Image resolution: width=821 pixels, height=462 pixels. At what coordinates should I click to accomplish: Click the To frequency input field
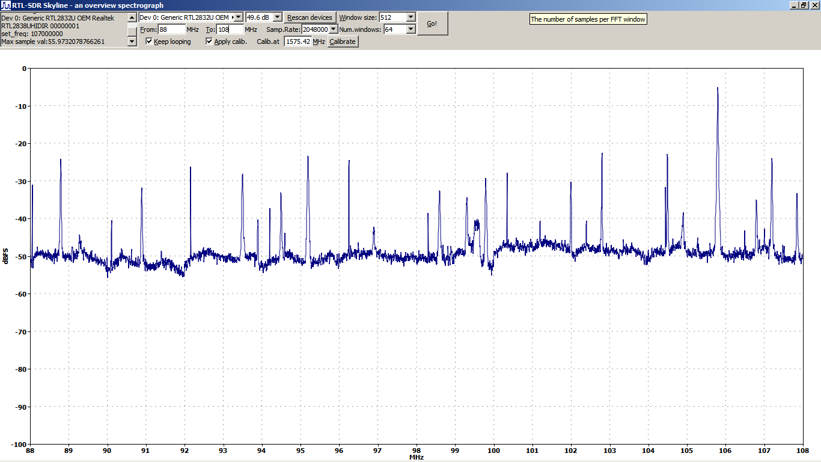(230, 29)
